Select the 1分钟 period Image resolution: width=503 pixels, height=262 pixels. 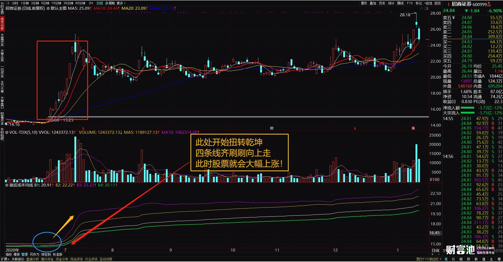(25, 3)
